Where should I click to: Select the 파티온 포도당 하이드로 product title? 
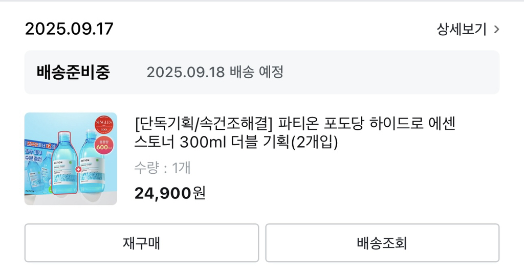point(295,124)
